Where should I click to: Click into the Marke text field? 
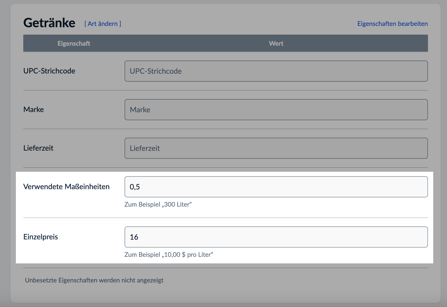click(x=276, y=110)
